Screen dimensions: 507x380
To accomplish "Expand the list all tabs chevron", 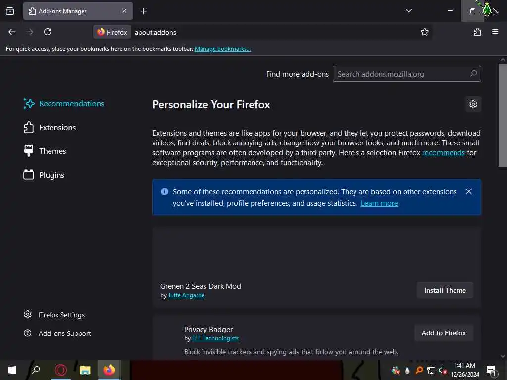I will (408, 11).
